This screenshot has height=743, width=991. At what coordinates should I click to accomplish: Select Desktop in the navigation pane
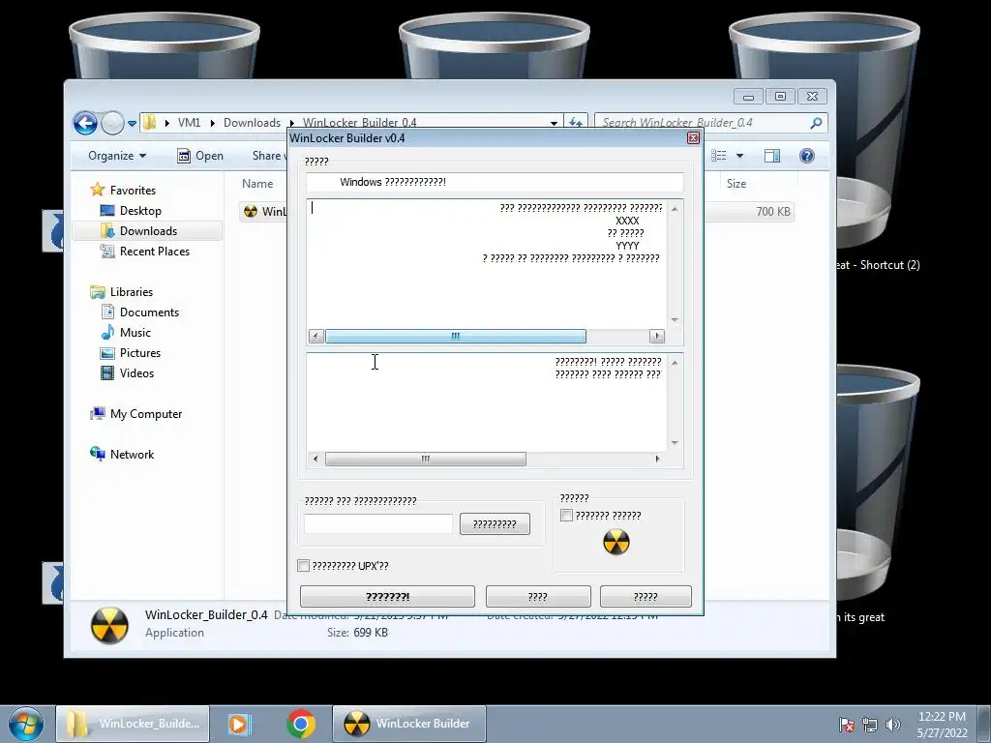click(x=140, y=210)
